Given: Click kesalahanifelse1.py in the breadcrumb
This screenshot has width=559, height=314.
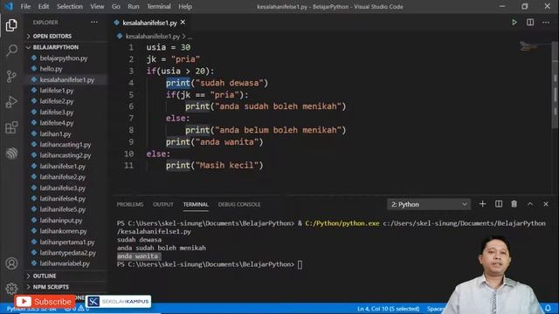Looking at the screenshot, I should (x=153, y=37).
